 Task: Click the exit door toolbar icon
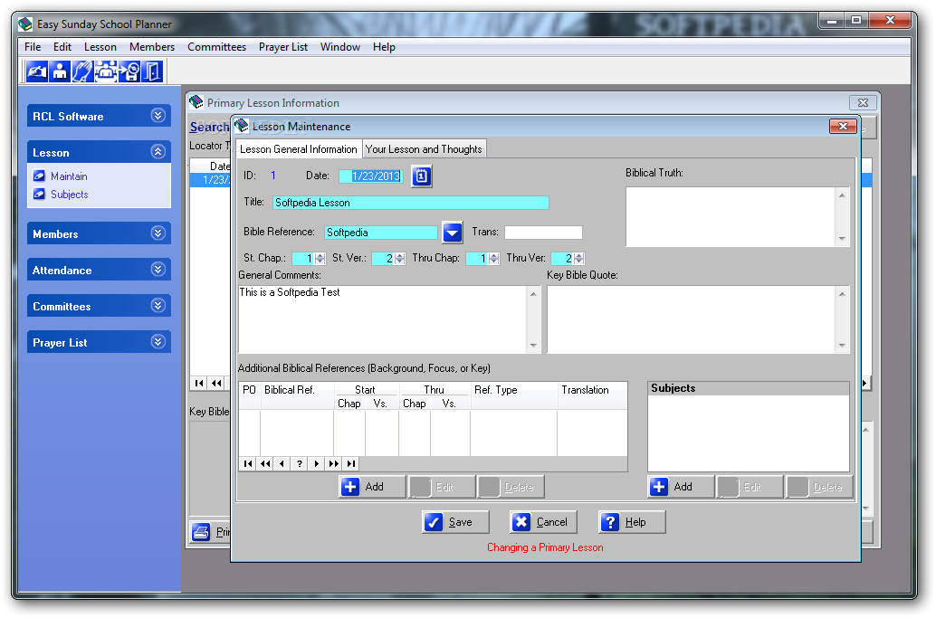click(152, 71)
